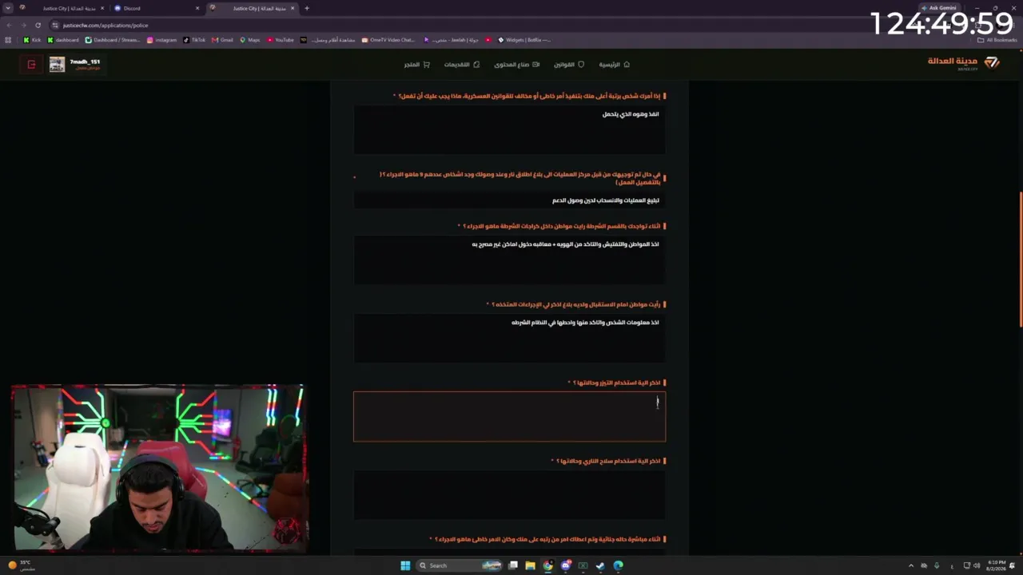Close the Discord browser tab

pyautogui.click(x=197, y=8)
